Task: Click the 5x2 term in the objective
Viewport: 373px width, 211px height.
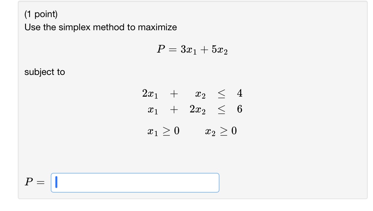Action: pyautogui.click(x=219, y=49)
